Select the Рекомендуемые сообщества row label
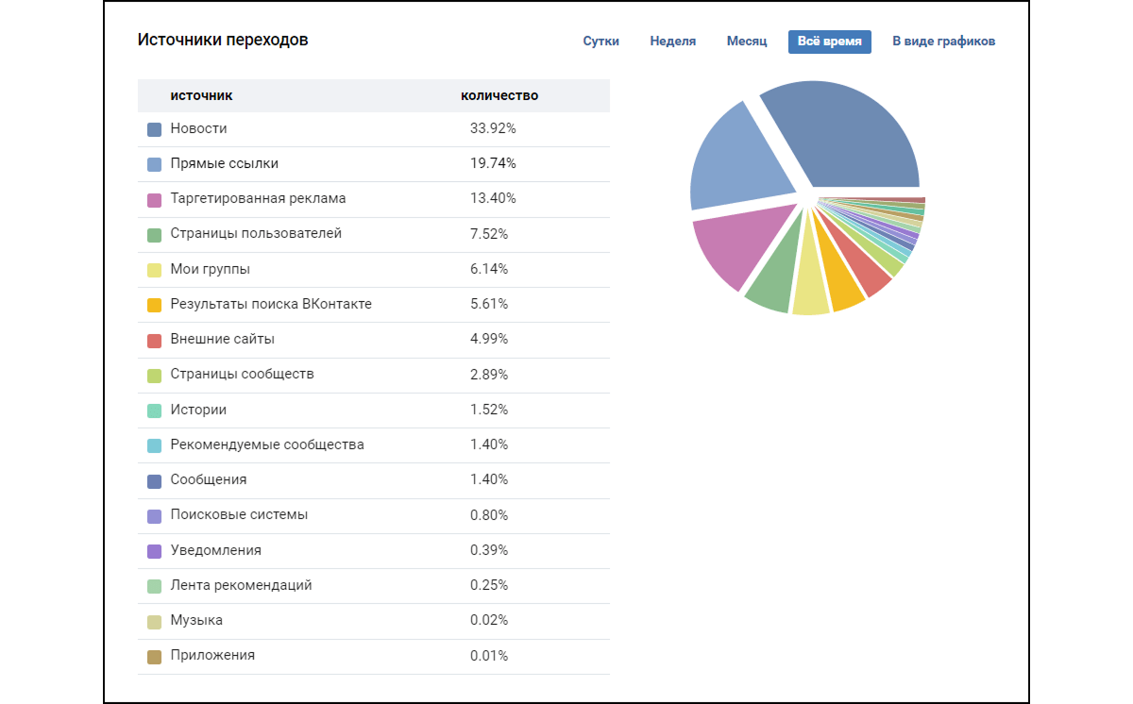The height and width of the screenshot is (704, 1133). click(267, 444)
